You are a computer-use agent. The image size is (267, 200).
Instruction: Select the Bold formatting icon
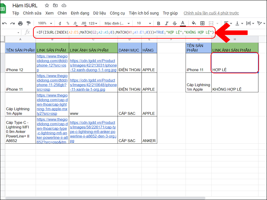pyautogui.click(x=159, y=23)
